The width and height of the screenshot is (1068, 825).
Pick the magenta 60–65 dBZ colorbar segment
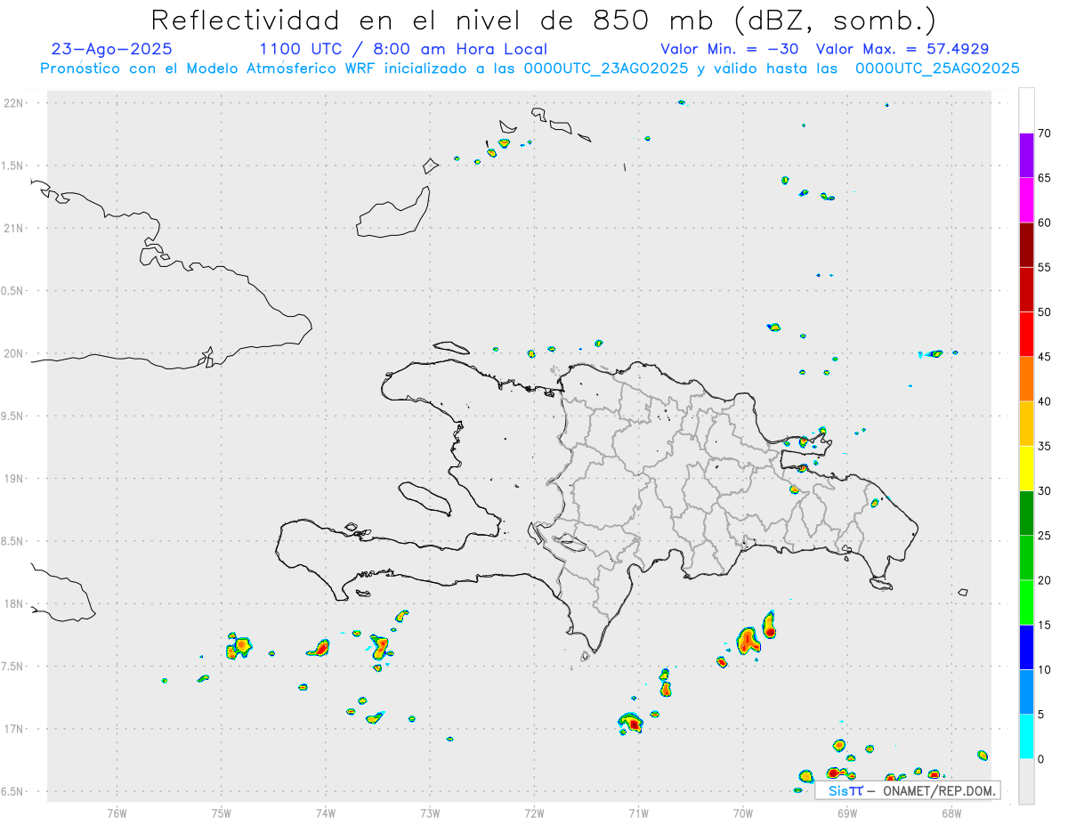[1026, 200]
